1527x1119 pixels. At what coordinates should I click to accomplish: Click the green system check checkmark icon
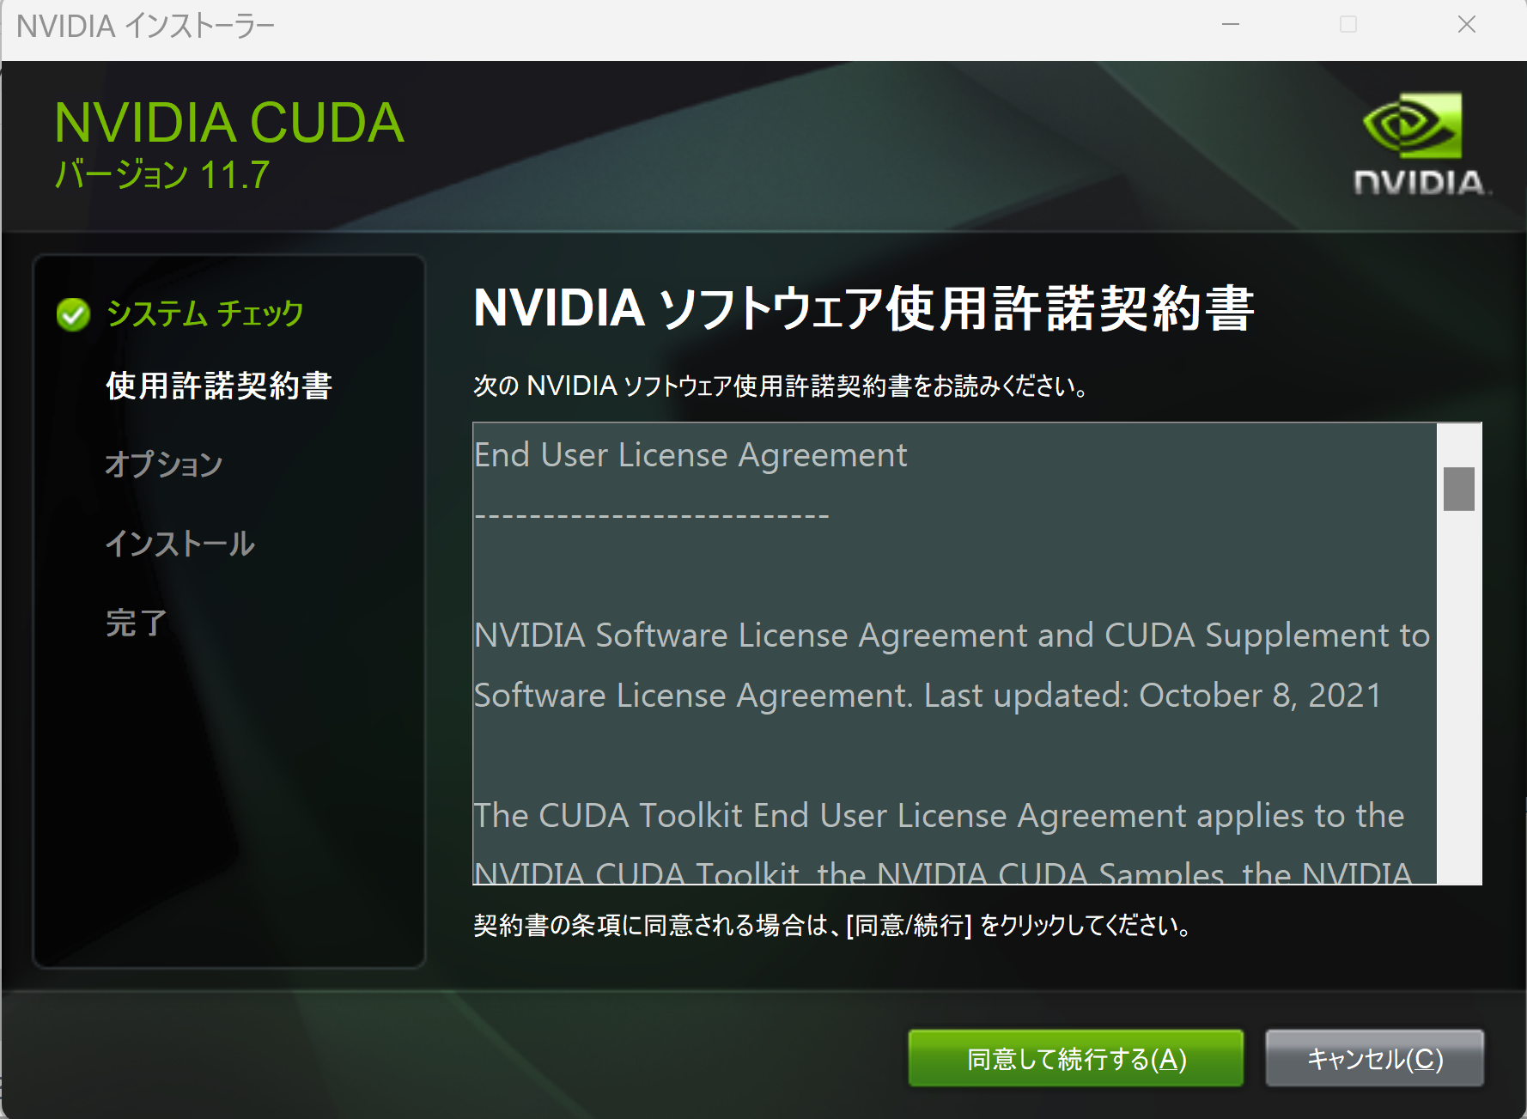[73, 315]
